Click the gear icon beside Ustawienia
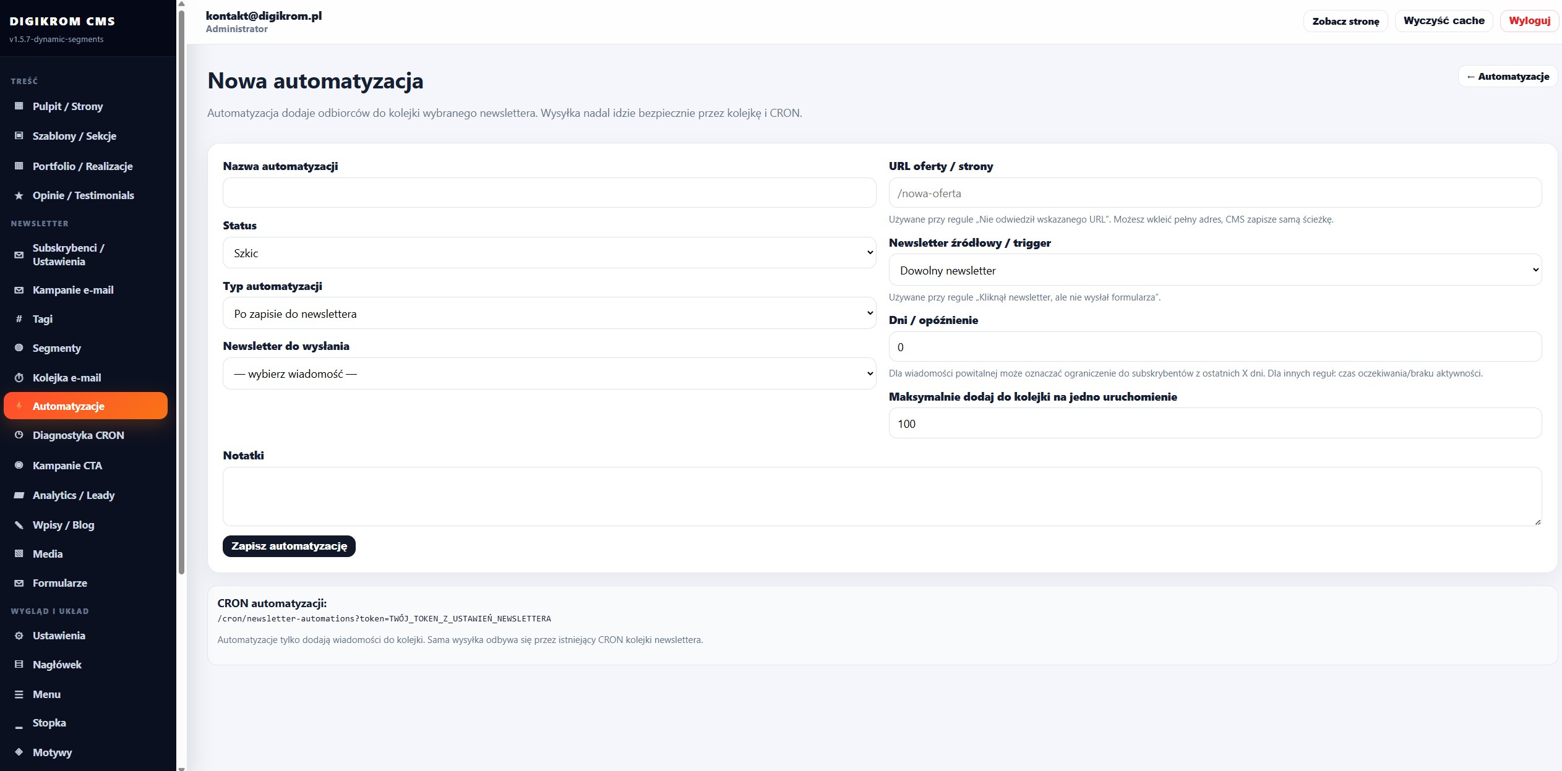Image resolution: width=1562 pixels, height=771 pixels. (19, 636)
